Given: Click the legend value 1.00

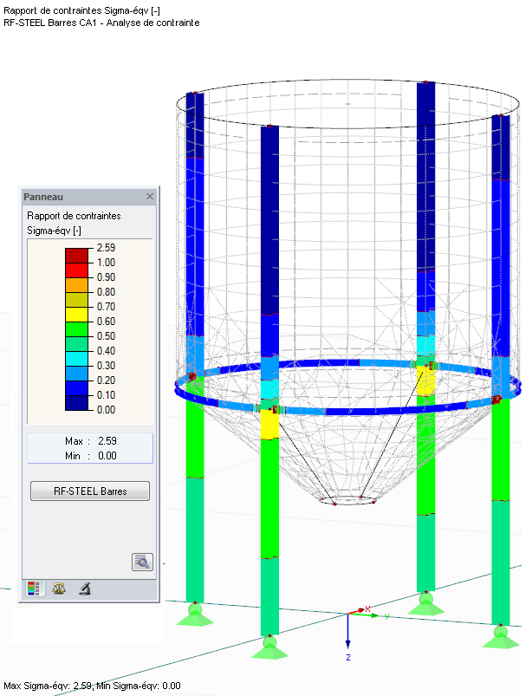Looking at the screenshot, I should click(106, 263).
